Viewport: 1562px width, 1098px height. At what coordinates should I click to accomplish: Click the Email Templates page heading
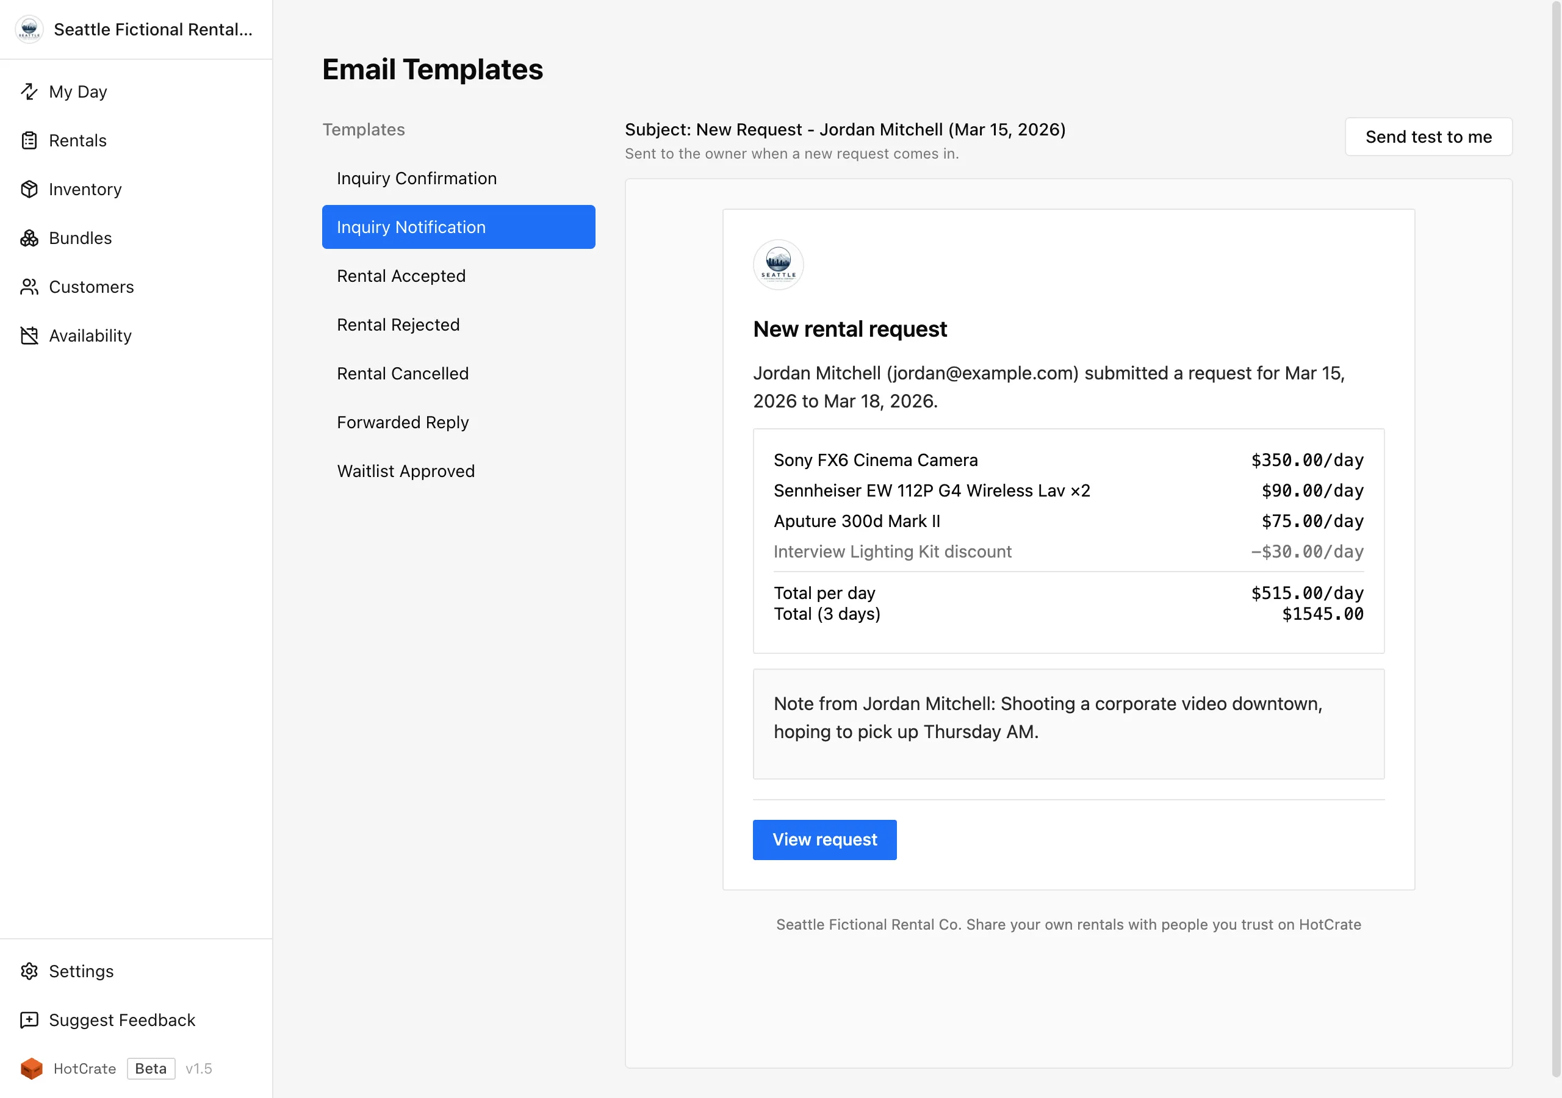433,70
